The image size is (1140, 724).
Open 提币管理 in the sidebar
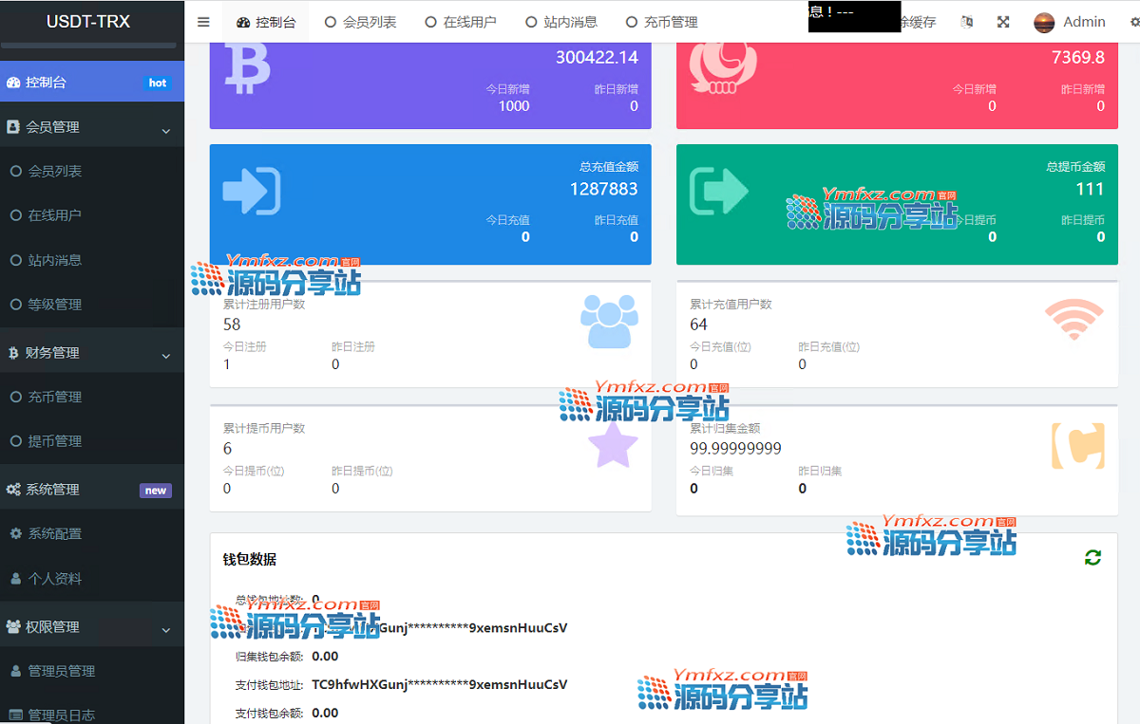click(x=54, y=441)
